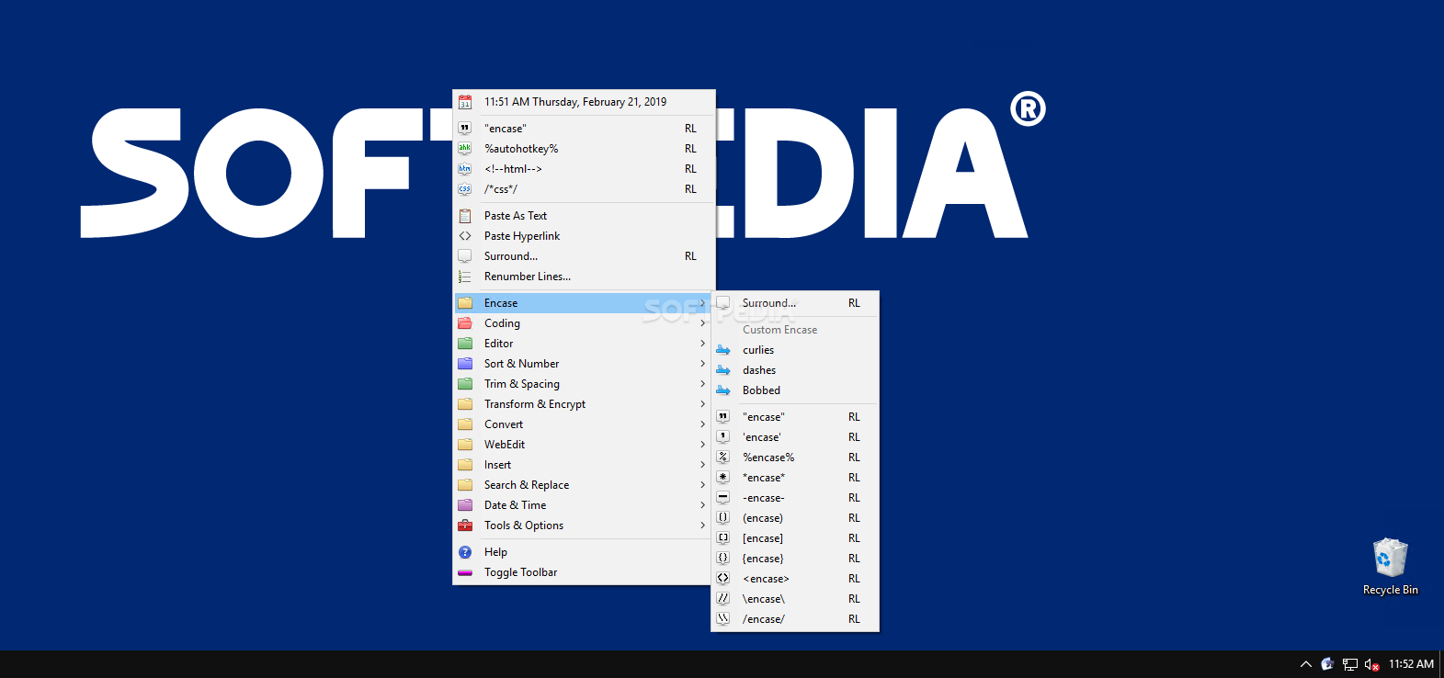The width and height of the screenshot is (1444, 678).
Task: Click the blue question mark Help icon
Action: [465, 552]
